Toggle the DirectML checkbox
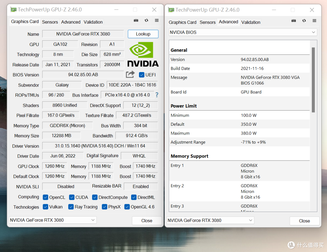The image size is (327, 252). [x=134, y=197]
